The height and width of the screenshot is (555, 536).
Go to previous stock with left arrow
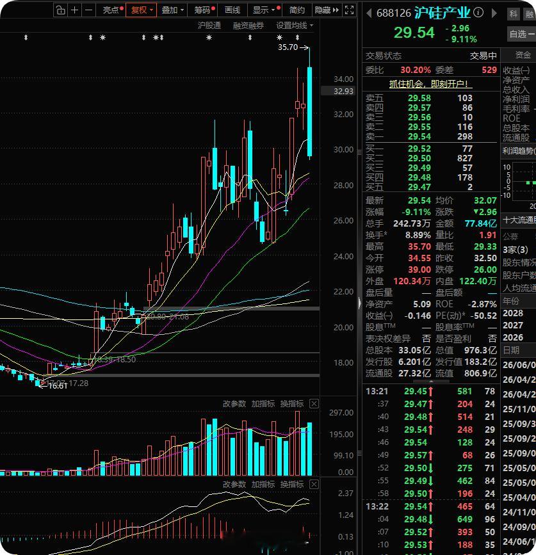369,13
